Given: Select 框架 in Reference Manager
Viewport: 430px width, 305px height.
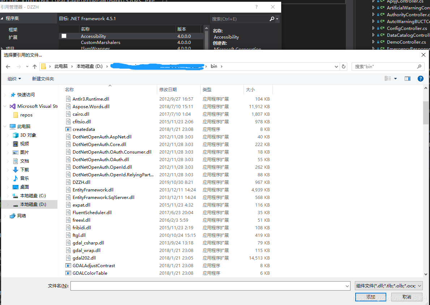Looking at the screenshot, I should click(13, 30).
